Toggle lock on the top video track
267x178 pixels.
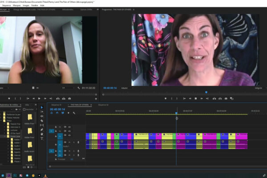[x=56, y=127]
